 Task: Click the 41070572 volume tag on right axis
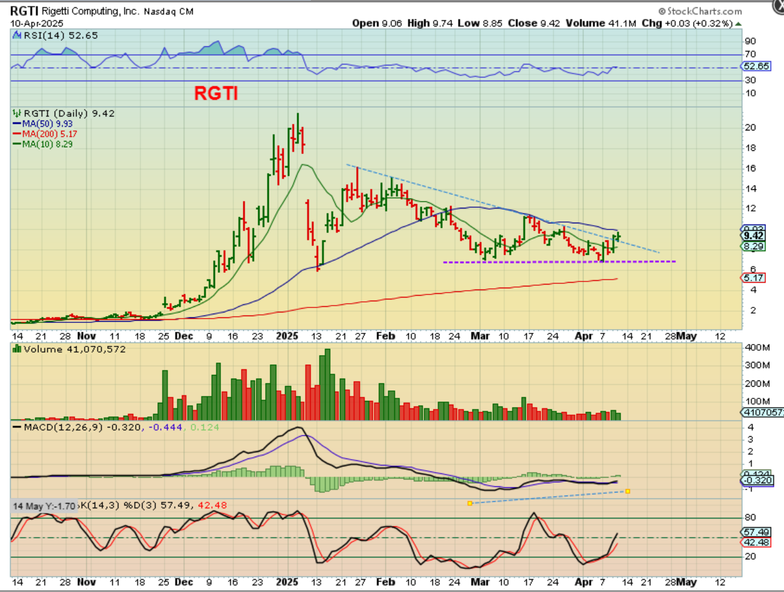click(x=763, y=413)
